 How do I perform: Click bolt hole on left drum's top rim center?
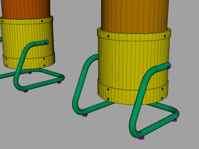[x=42, y=21]
